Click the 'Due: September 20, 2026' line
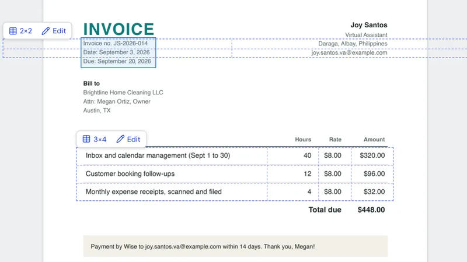 pyautogui.click(x=117, y=61)
